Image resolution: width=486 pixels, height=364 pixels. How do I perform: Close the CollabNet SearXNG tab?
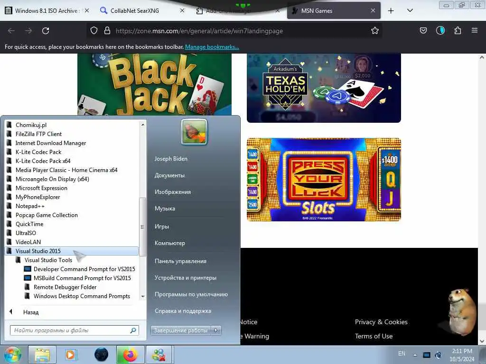[x=182, y=10]
